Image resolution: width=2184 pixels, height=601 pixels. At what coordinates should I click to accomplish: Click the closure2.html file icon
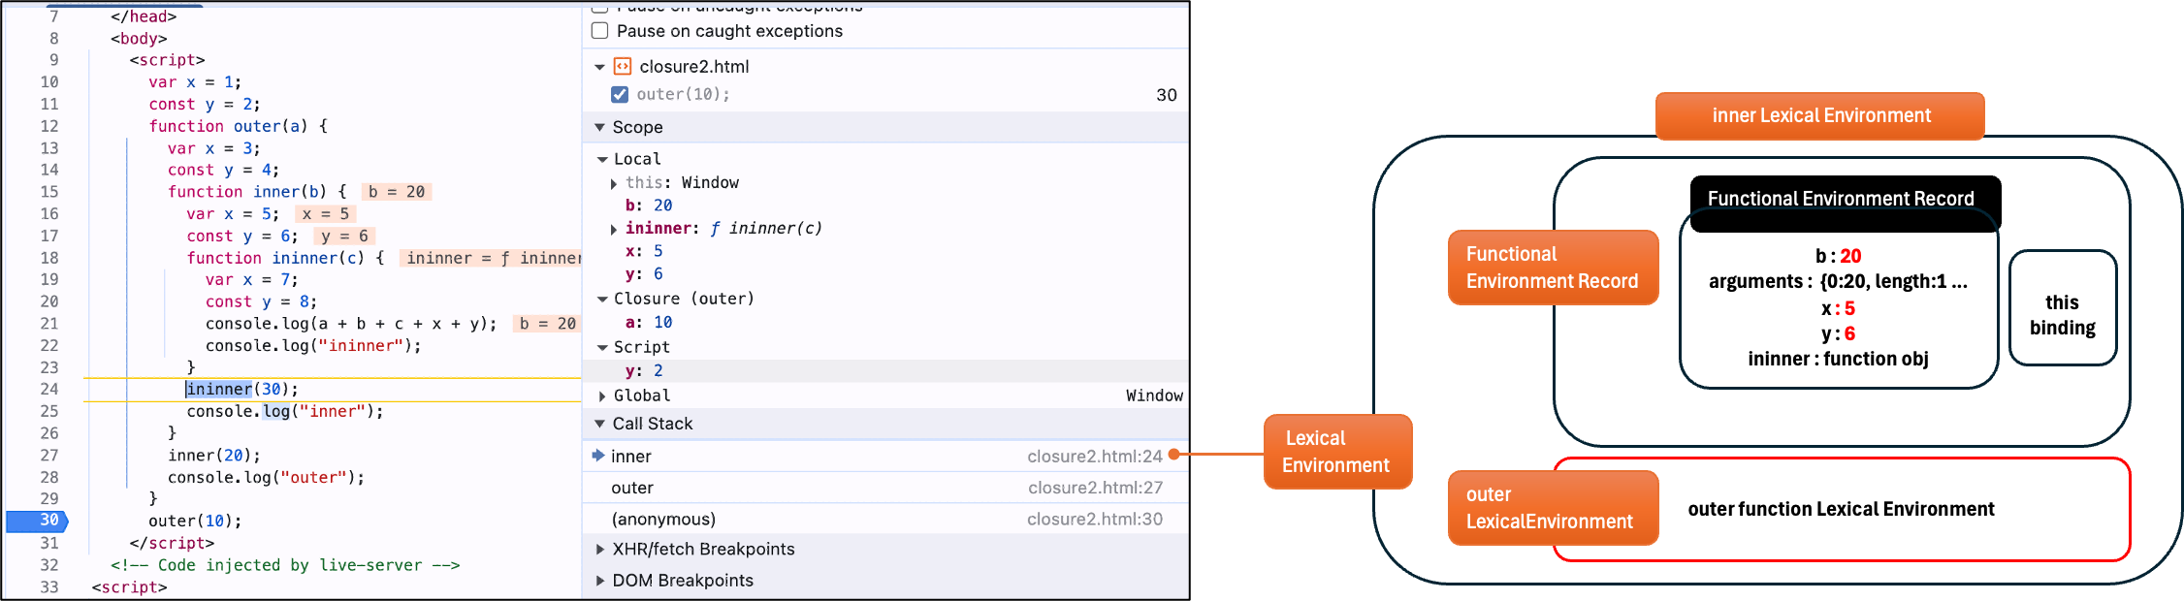point(623,67)
